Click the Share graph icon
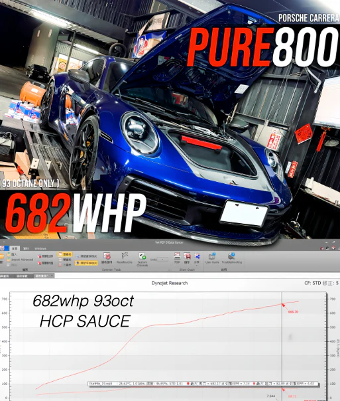Screen dimensions: 340x401 point(197,258)
